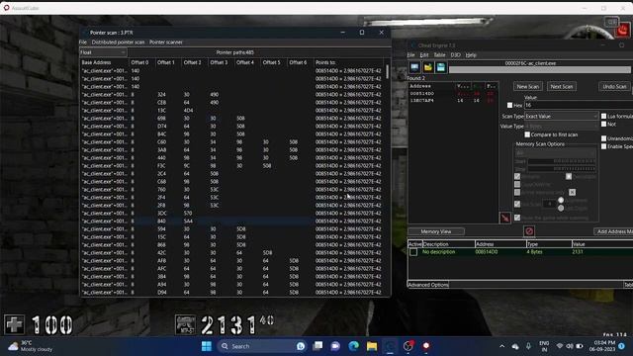Toggle Pause the game while scanning checkbox
The image size is (633, 356).
[517, 218]
